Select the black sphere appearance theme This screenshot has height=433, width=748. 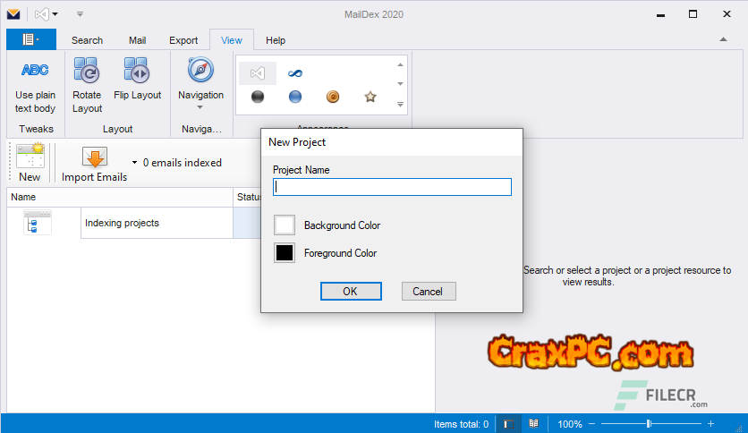tap(258, 97)
